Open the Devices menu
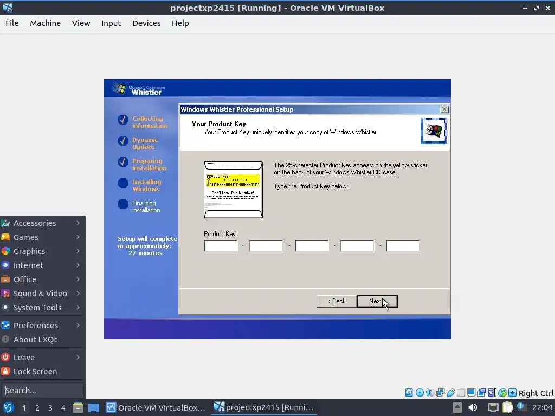 click(x=146, y=23)
